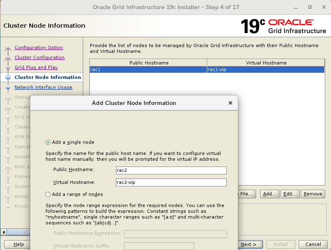This screenshot has height=250, width=331.
Task: Click the Remove button for cluster nodes
Action: [313, 194]
